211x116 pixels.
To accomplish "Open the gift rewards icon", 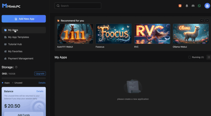I will tap(180, 6).
